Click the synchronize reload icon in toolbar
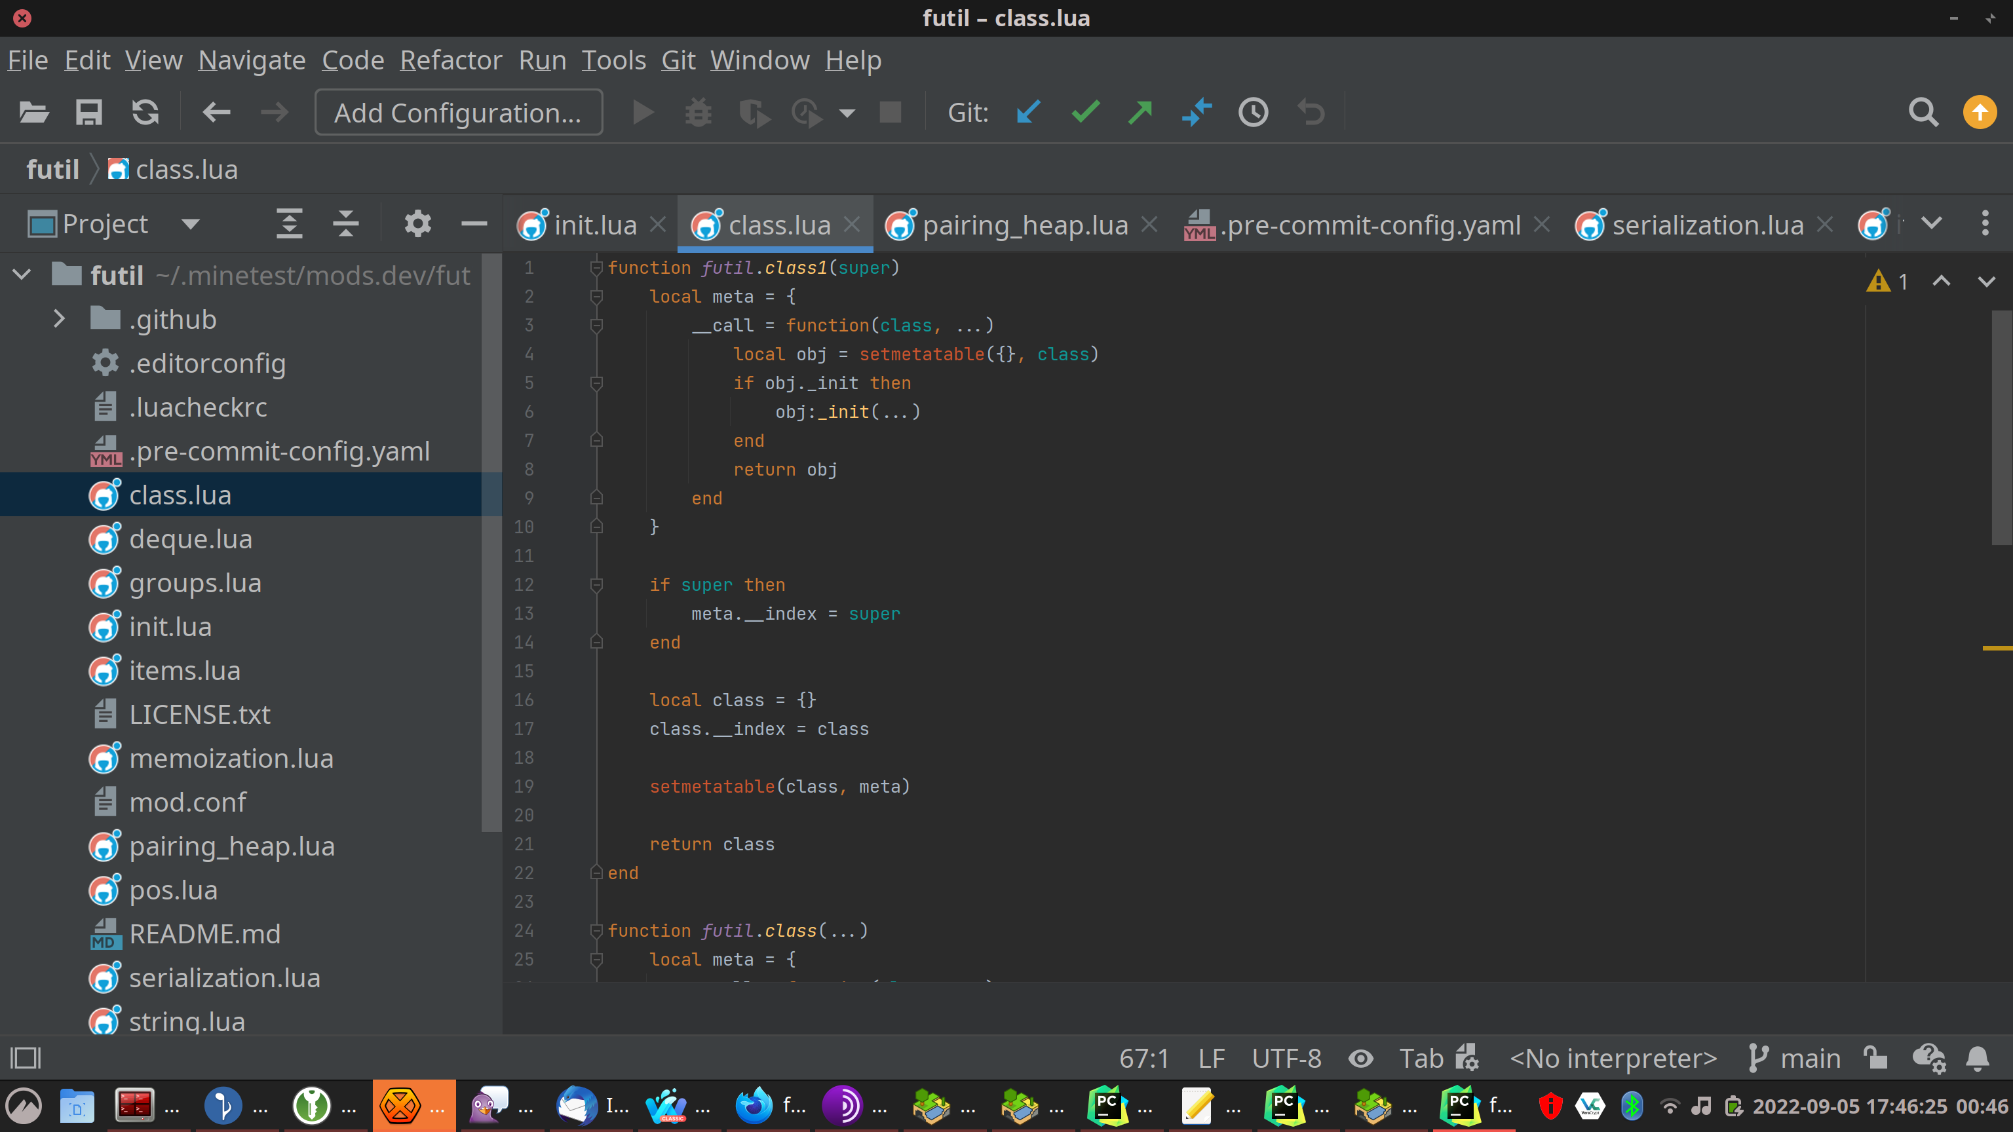The image size is (2013, 1132). 145,113
